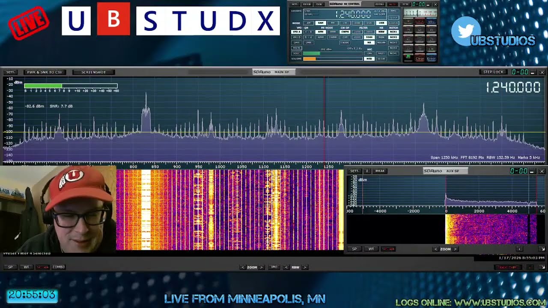Click FMAF in the Aux SP window
This screenshot has width=548, height=308.
coord(380,171)
